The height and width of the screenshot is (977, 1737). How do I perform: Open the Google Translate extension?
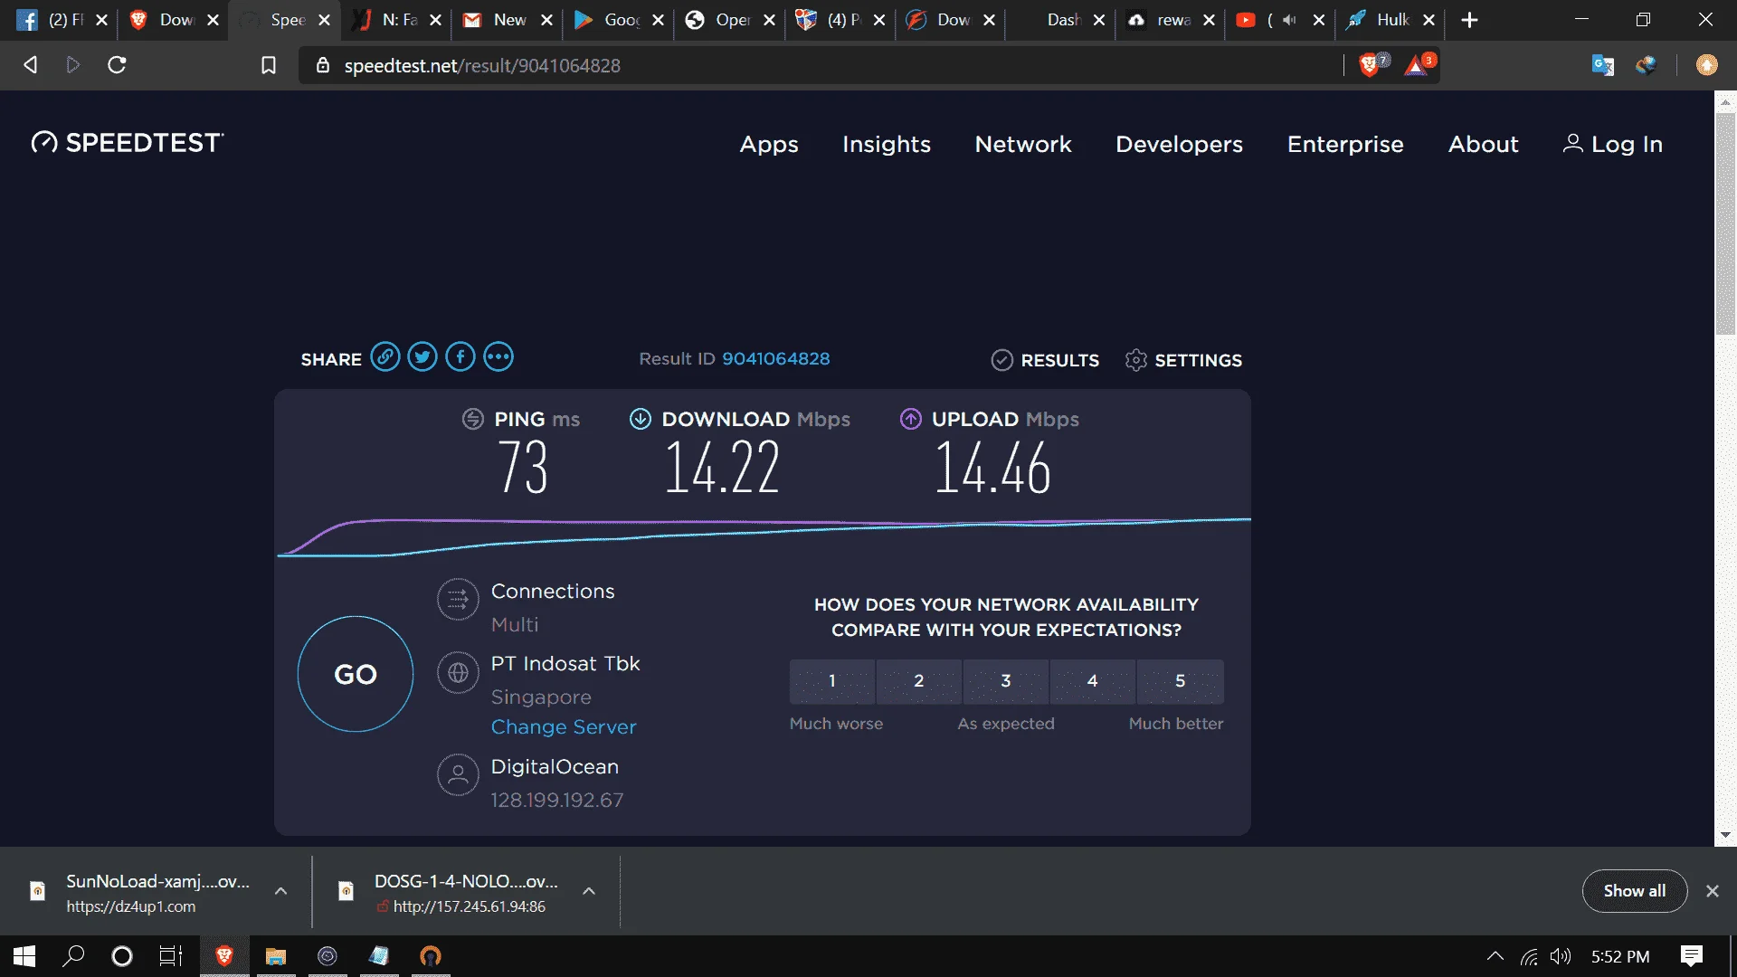pyautogui.click(x=1602, y=65)
